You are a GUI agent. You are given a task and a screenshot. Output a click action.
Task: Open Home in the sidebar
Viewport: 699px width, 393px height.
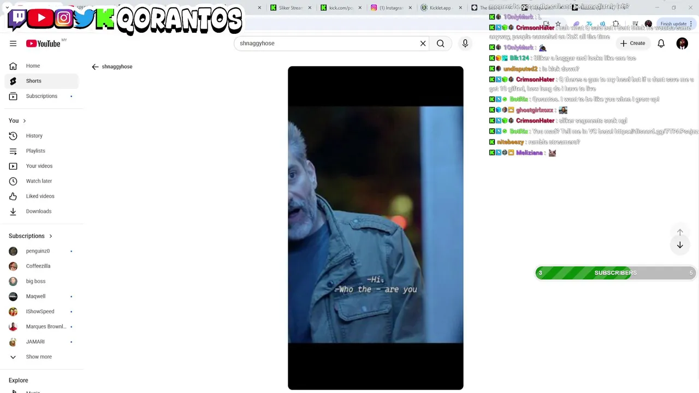pyautogui.click(x=42, y=66)
